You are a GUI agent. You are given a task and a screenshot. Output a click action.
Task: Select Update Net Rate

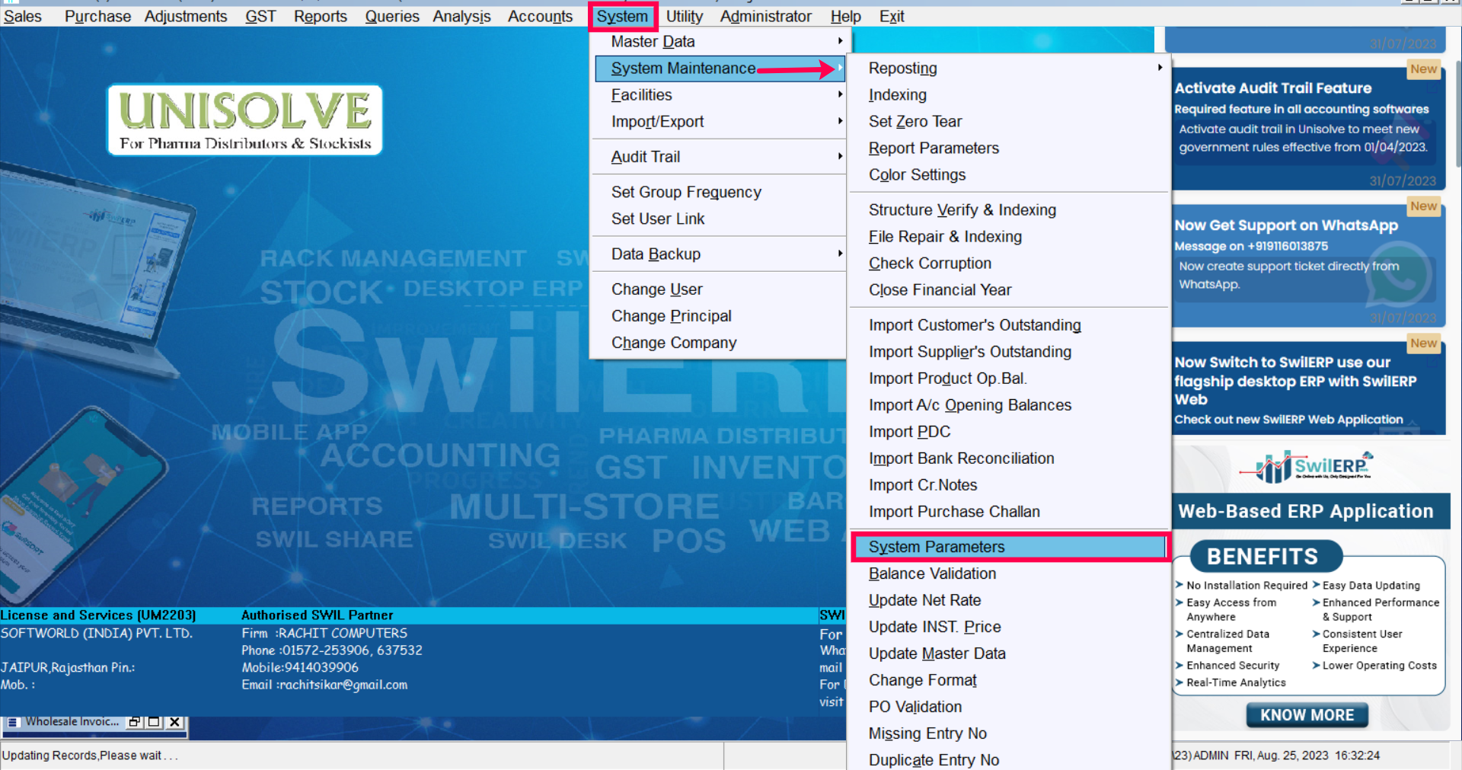click(1010, 600)
